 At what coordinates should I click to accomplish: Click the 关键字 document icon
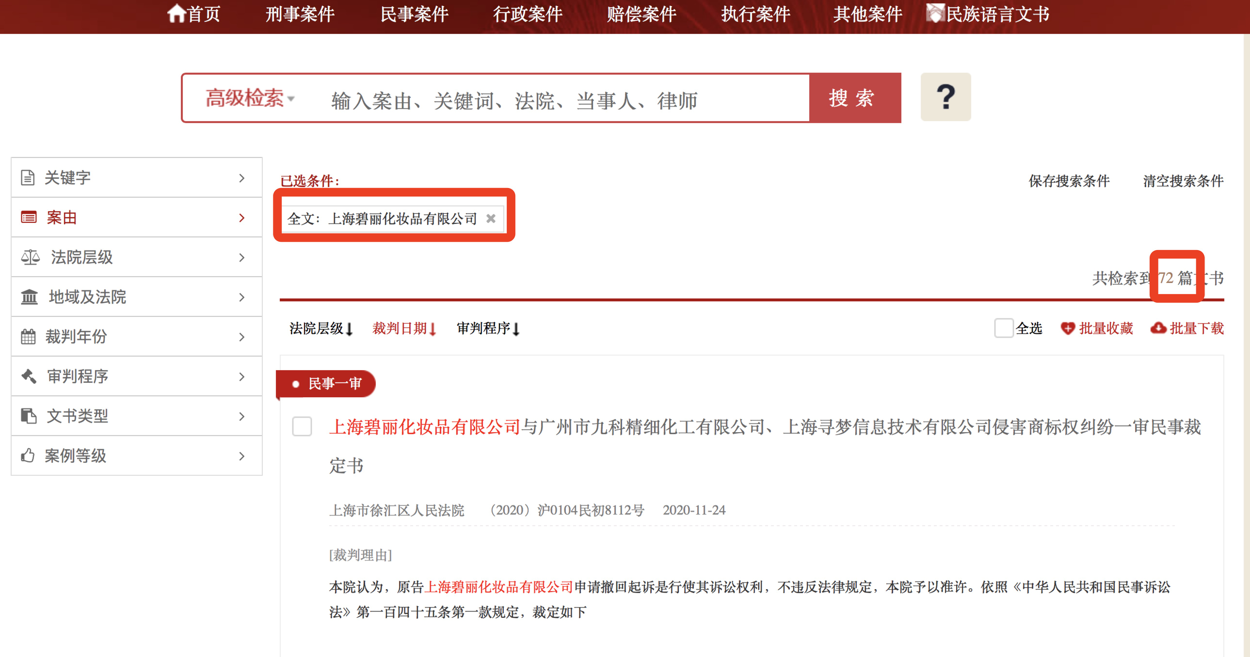click(x=28, y=177)
